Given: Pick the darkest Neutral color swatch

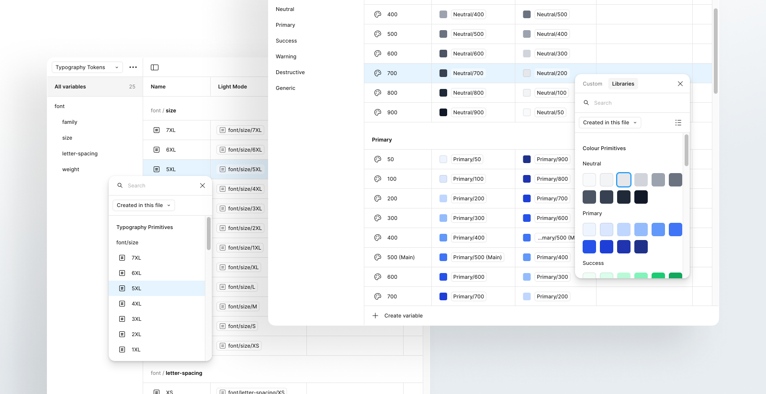Looking at the screenshot, I should [641, 197].
